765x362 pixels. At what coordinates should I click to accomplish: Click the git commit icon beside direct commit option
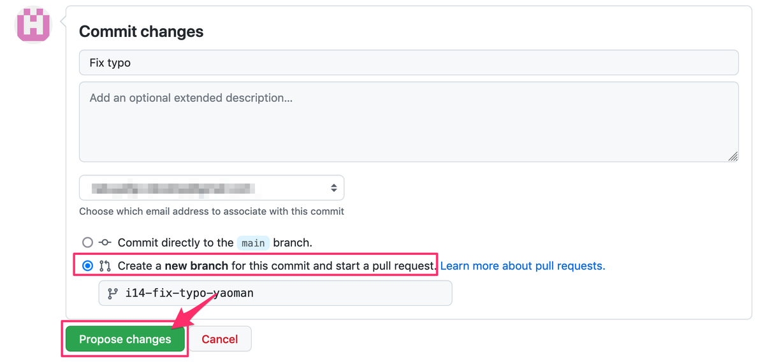pyautogui.click(x=105, y=243)
